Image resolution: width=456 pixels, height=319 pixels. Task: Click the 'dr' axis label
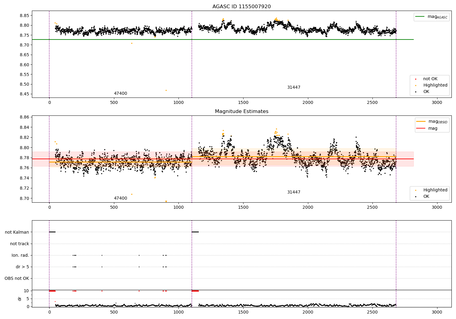click(20, 299)
